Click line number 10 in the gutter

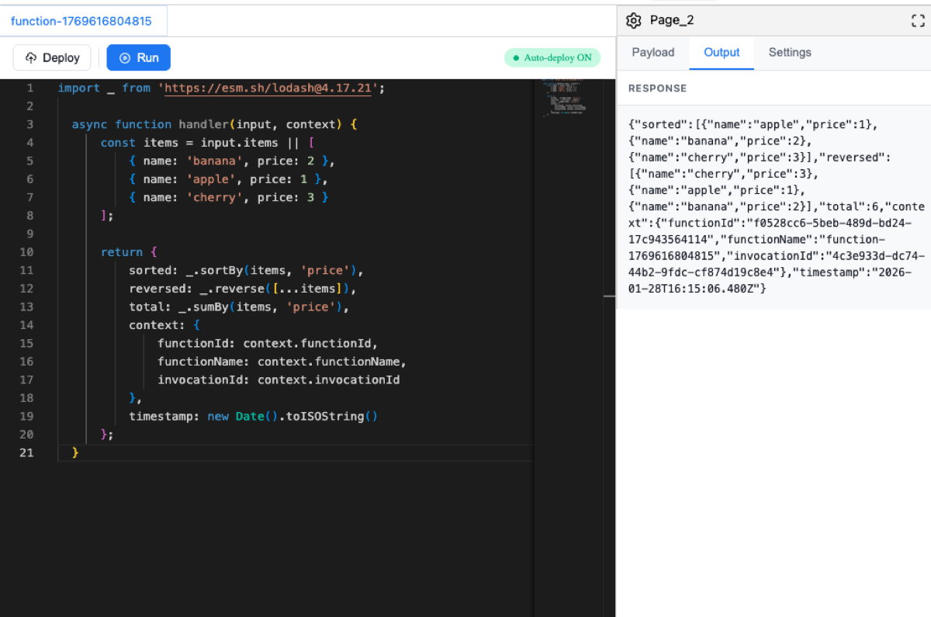(27, 252)
